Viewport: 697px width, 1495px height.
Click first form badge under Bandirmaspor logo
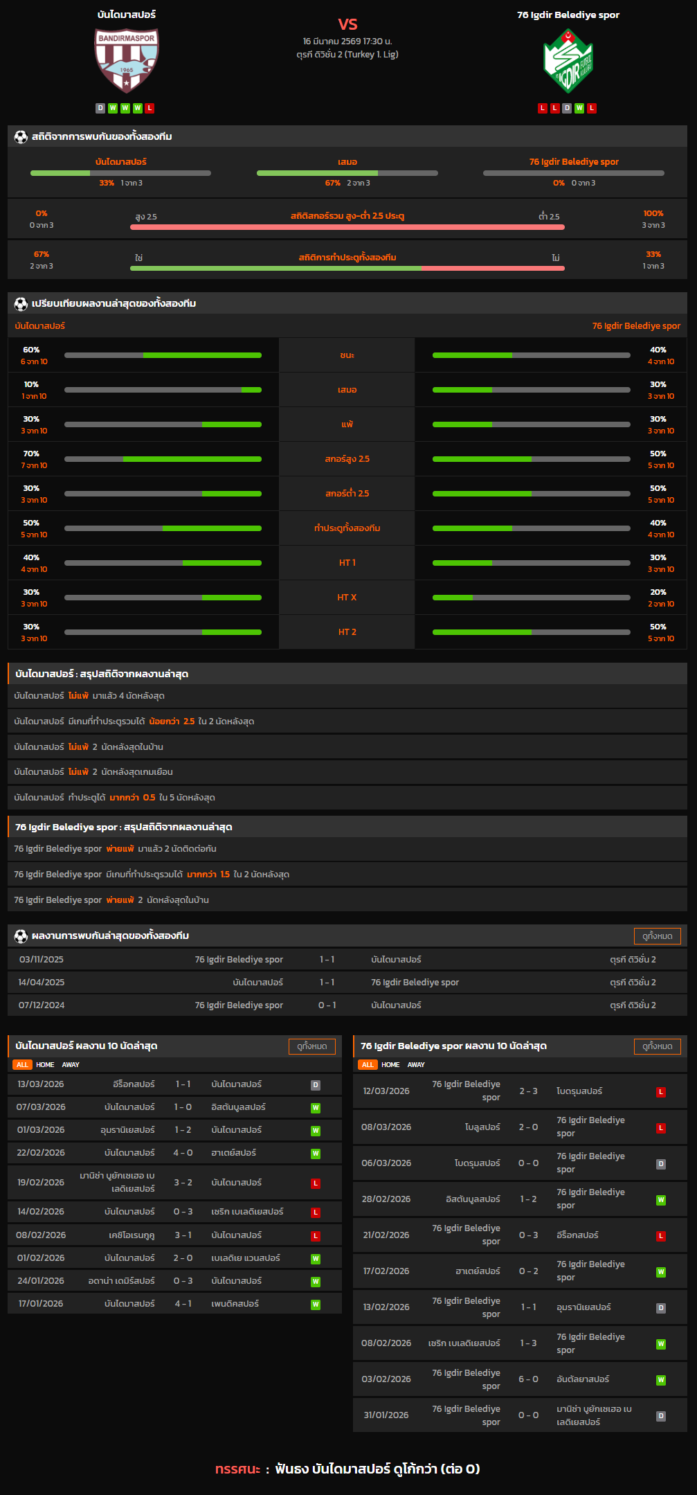(x=100, y=108)
